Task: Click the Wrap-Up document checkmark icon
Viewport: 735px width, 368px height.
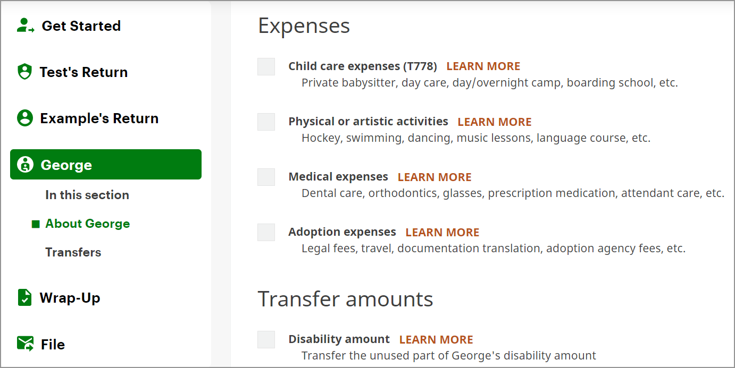Action: pyautogui.click(x=24, y=297)
